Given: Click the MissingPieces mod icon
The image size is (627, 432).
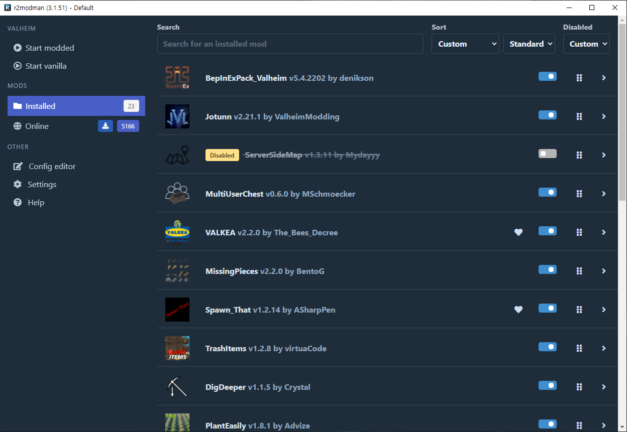Looking at the screenshot, I should [177, 271].
